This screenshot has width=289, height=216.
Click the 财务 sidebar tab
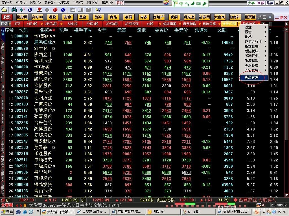3,60
